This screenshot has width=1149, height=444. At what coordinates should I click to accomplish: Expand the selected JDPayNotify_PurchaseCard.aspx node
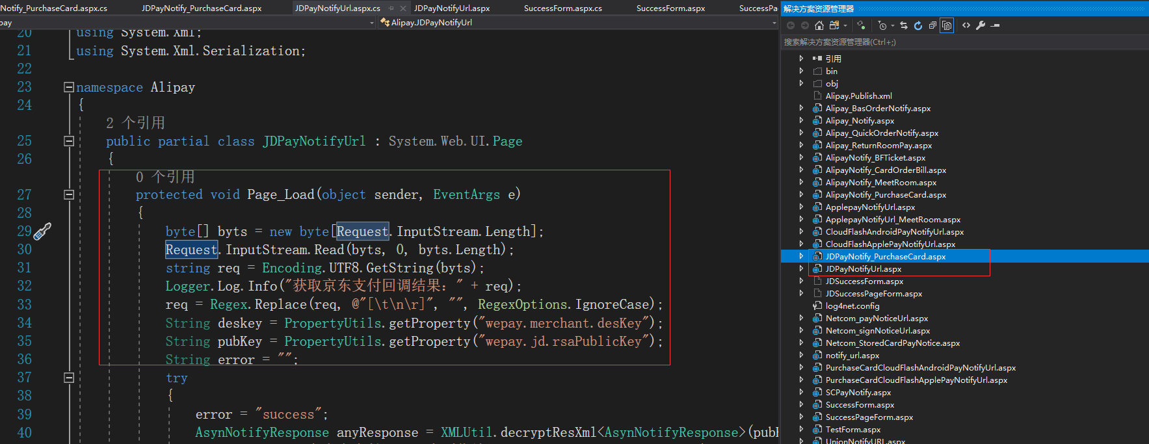click(x=801, y=257)
